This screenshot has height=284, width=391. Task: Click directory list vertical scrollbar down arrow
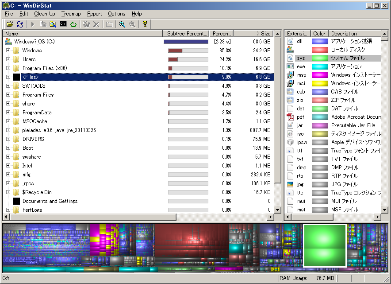278,210
